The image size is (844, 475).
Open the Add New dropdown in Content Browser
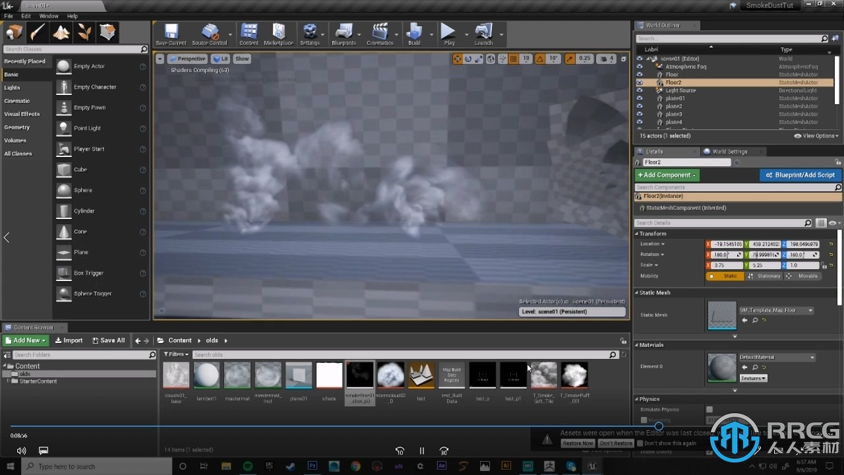tap(26, 340)
